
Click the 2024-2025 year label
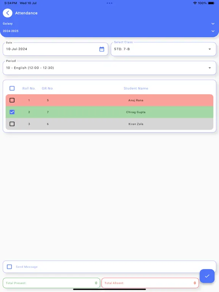tap(11, 31)
